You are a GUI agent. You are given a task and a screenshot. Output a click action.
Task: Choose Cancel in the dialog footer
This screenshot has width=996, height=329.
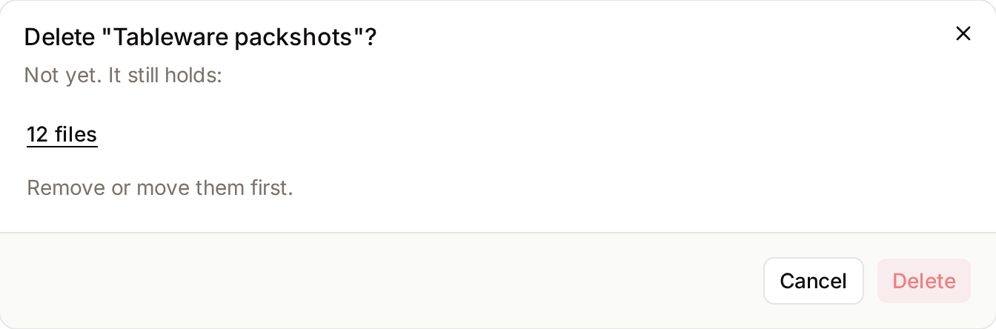(813, 281)
